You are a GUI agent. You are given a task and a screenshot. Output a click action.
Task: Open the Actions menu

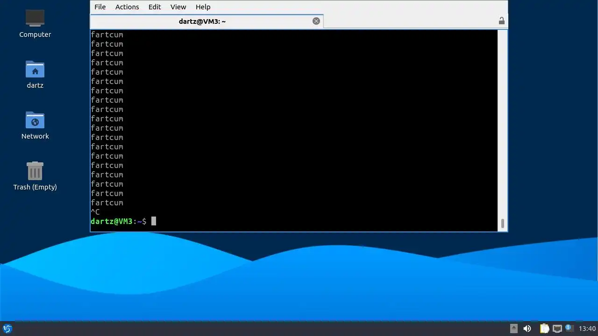coord(127,7)
